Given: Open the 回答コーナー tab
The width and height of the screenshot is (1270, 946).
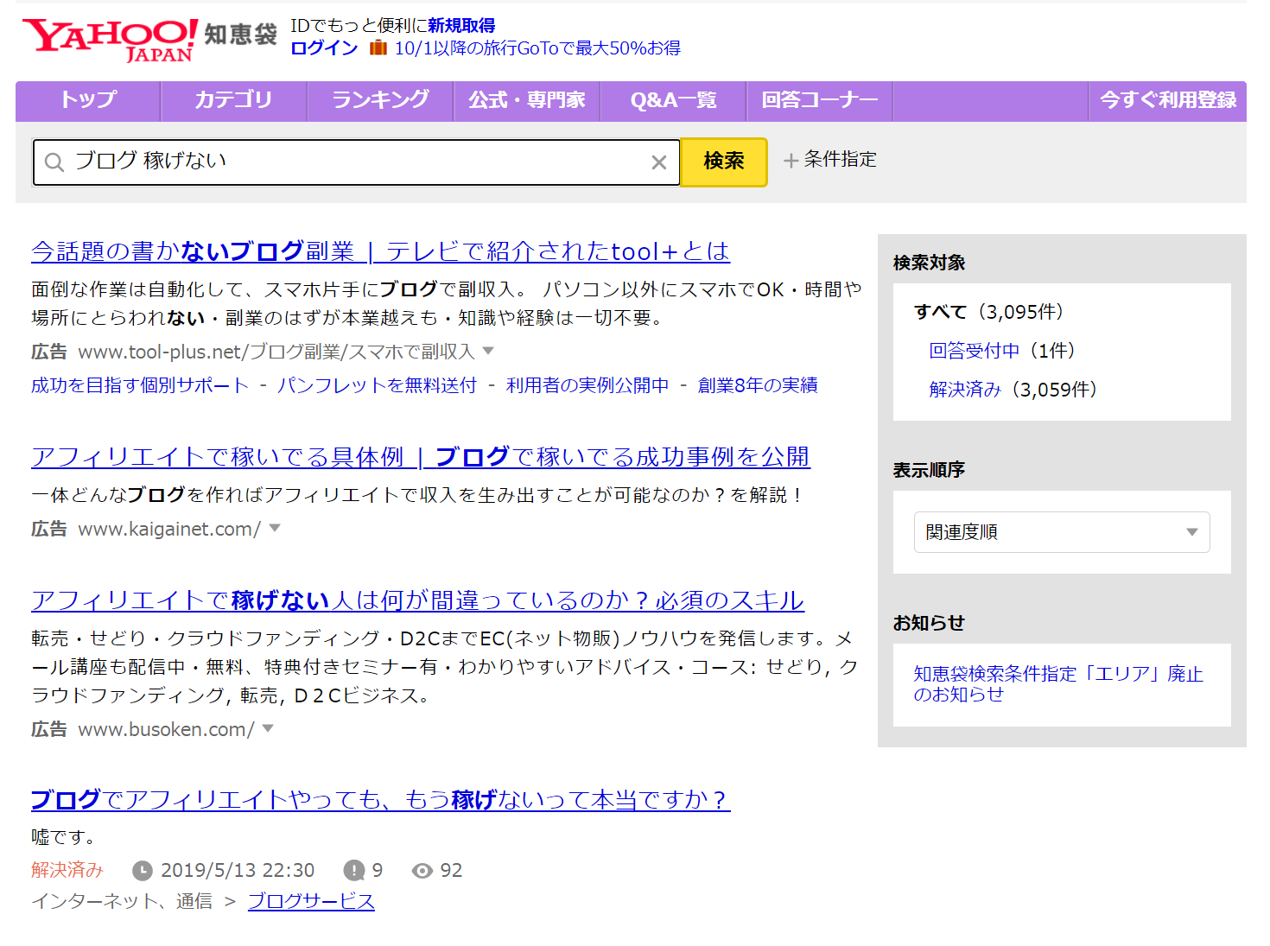Looking at the screenshot, I should [819, 101].
